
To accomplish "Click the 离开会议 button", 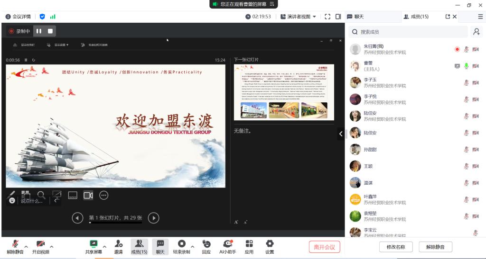I will tap(325, 247).
